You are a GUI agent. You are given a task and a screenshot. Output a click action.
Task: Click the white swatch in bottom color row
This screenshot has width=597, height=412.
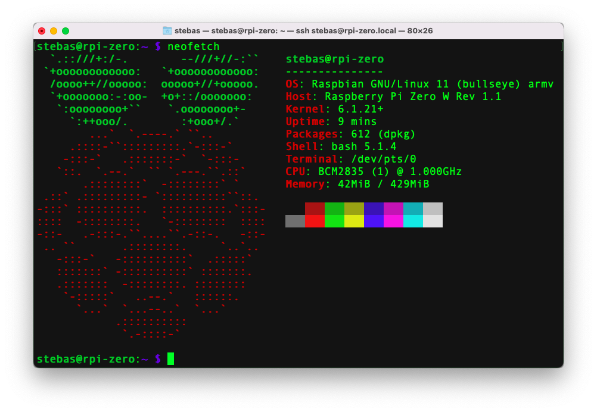point(433,221)
